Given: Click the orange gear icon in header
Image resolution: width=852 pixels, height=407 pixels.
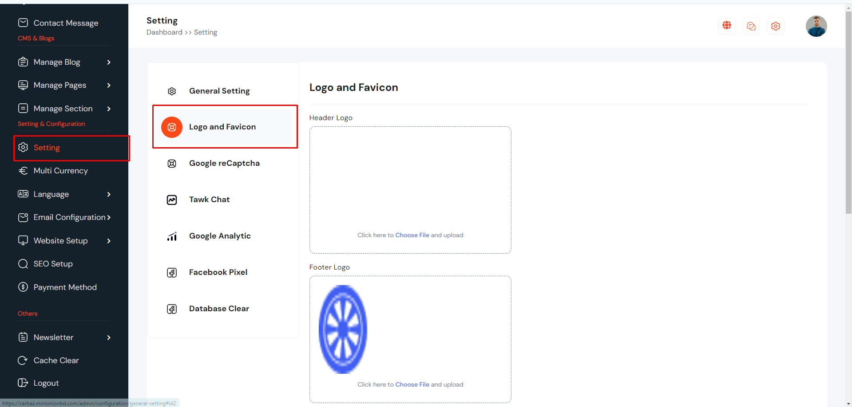Looking at the screenshot, I should [775, 26].
